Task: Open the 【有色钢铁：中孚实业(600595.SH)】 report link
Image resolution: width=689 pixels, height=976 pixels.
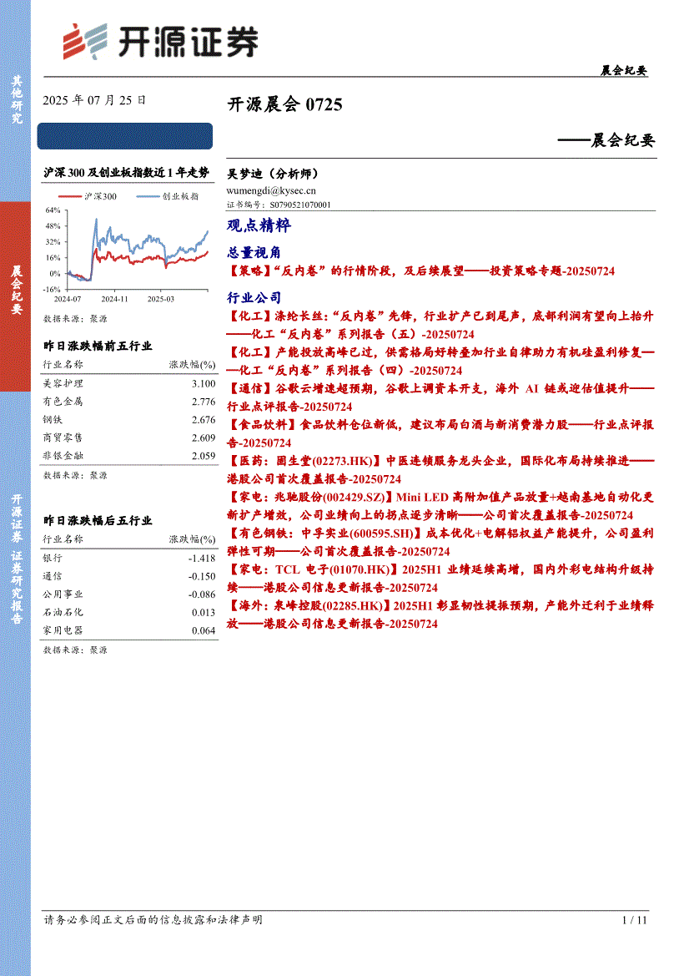Action: tap(440, 542)
